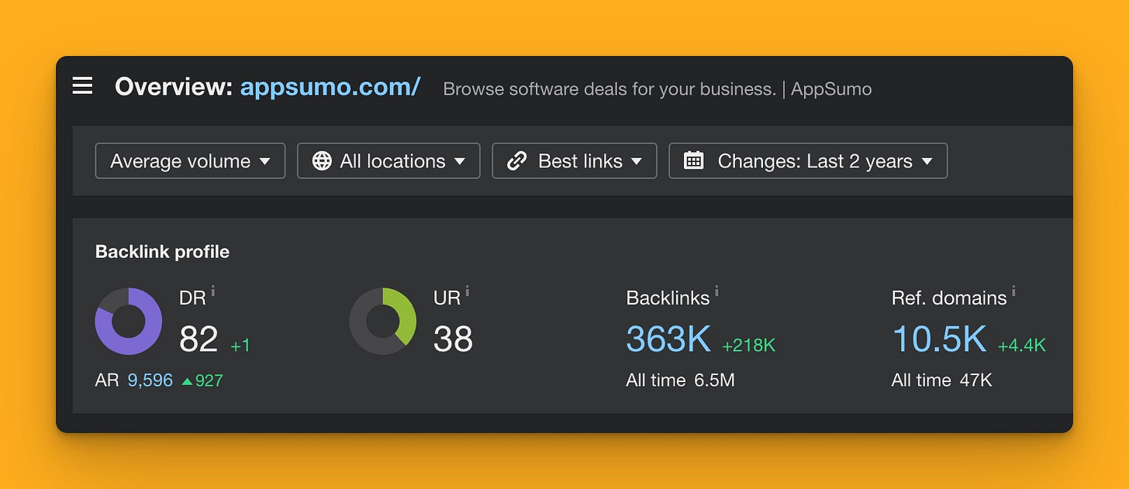Click the All time 6.5M backlinks text

click(680, 381)
